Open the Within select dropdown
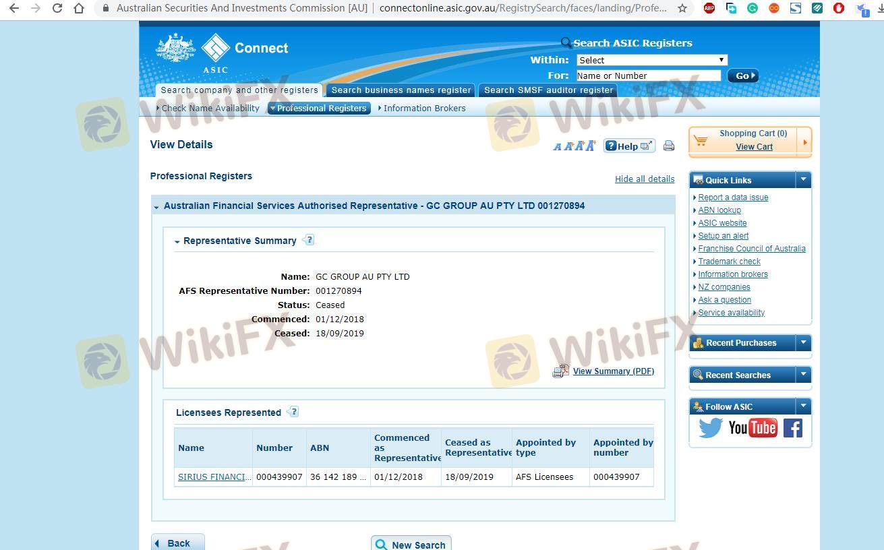884x550 pixels. click(651, 60)
